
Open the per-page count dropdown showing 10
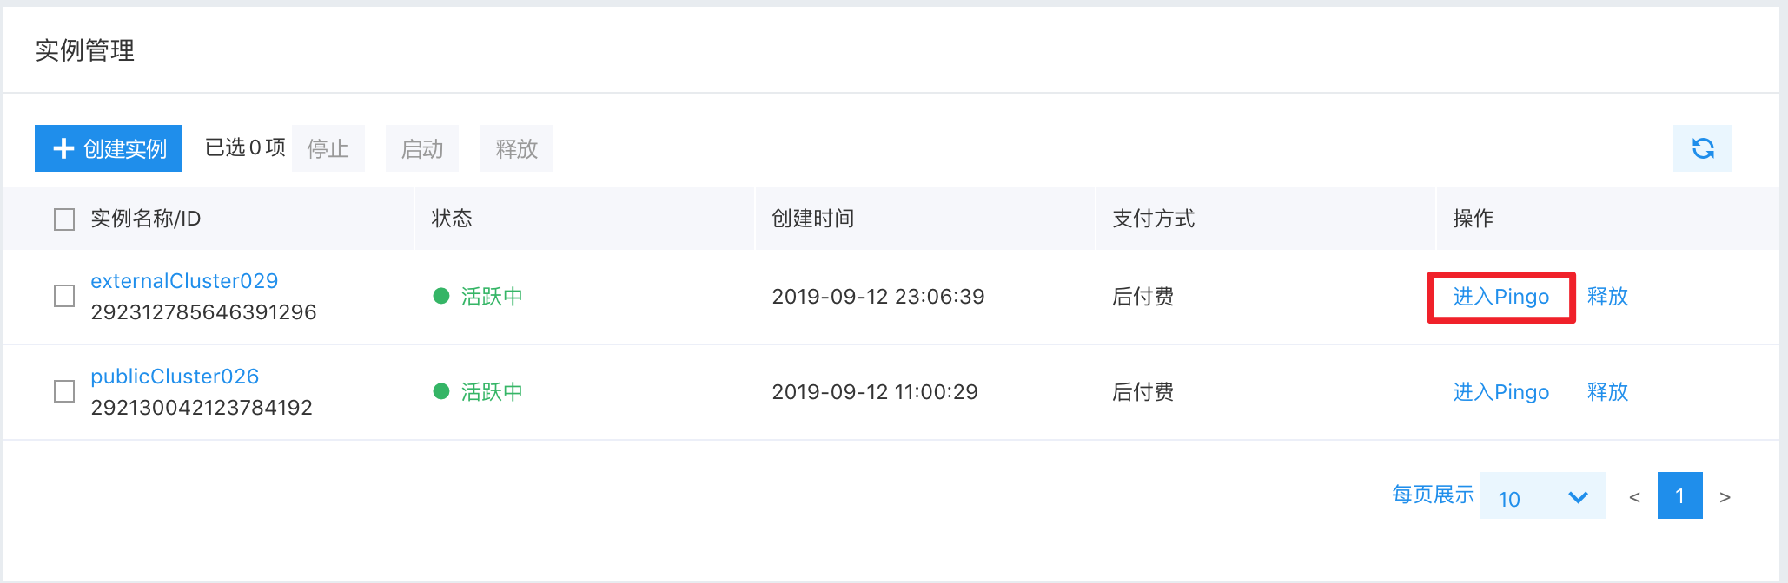tap(1542, 495)
